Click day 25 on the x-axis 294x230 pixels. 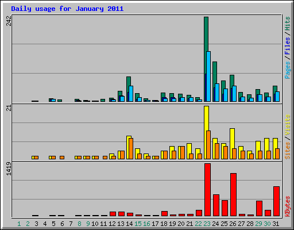pyautogui.click(x=224, y=224)
